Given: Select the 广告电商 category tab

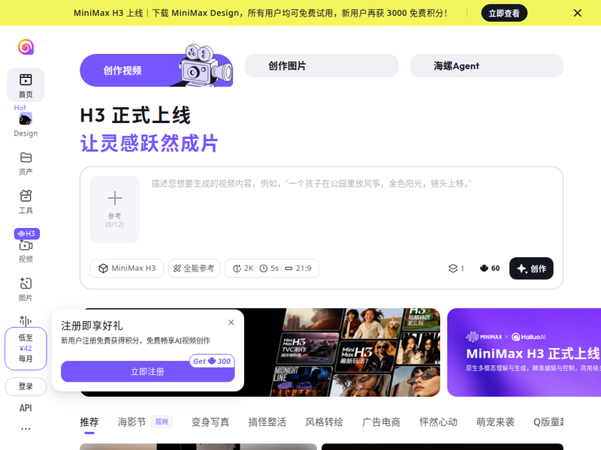Looking at the screenshot, I should pos(382,422).
